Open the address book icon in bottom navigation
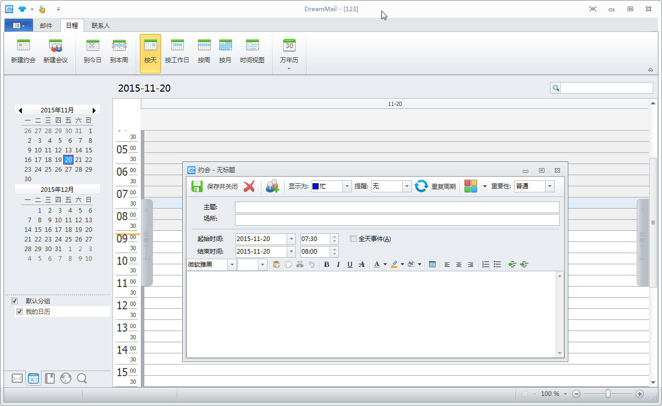 50,378
